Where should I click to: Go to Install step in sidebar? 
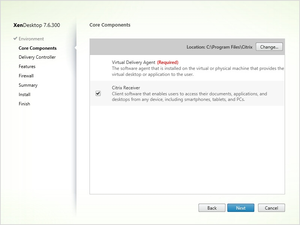(x=24, y=95)
